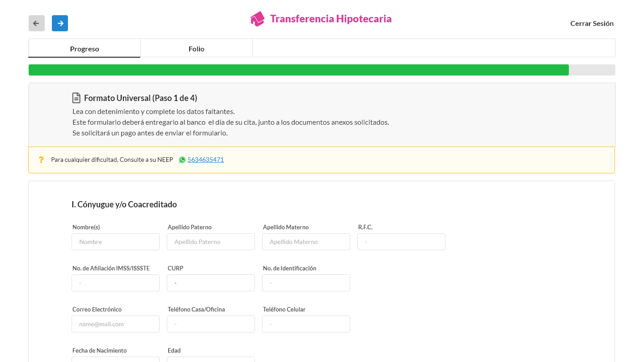Image resolution: width=644 pixels, height=362 pixels.
Task: Click the 'Edad' field label
Action: [x=174, y=350]
